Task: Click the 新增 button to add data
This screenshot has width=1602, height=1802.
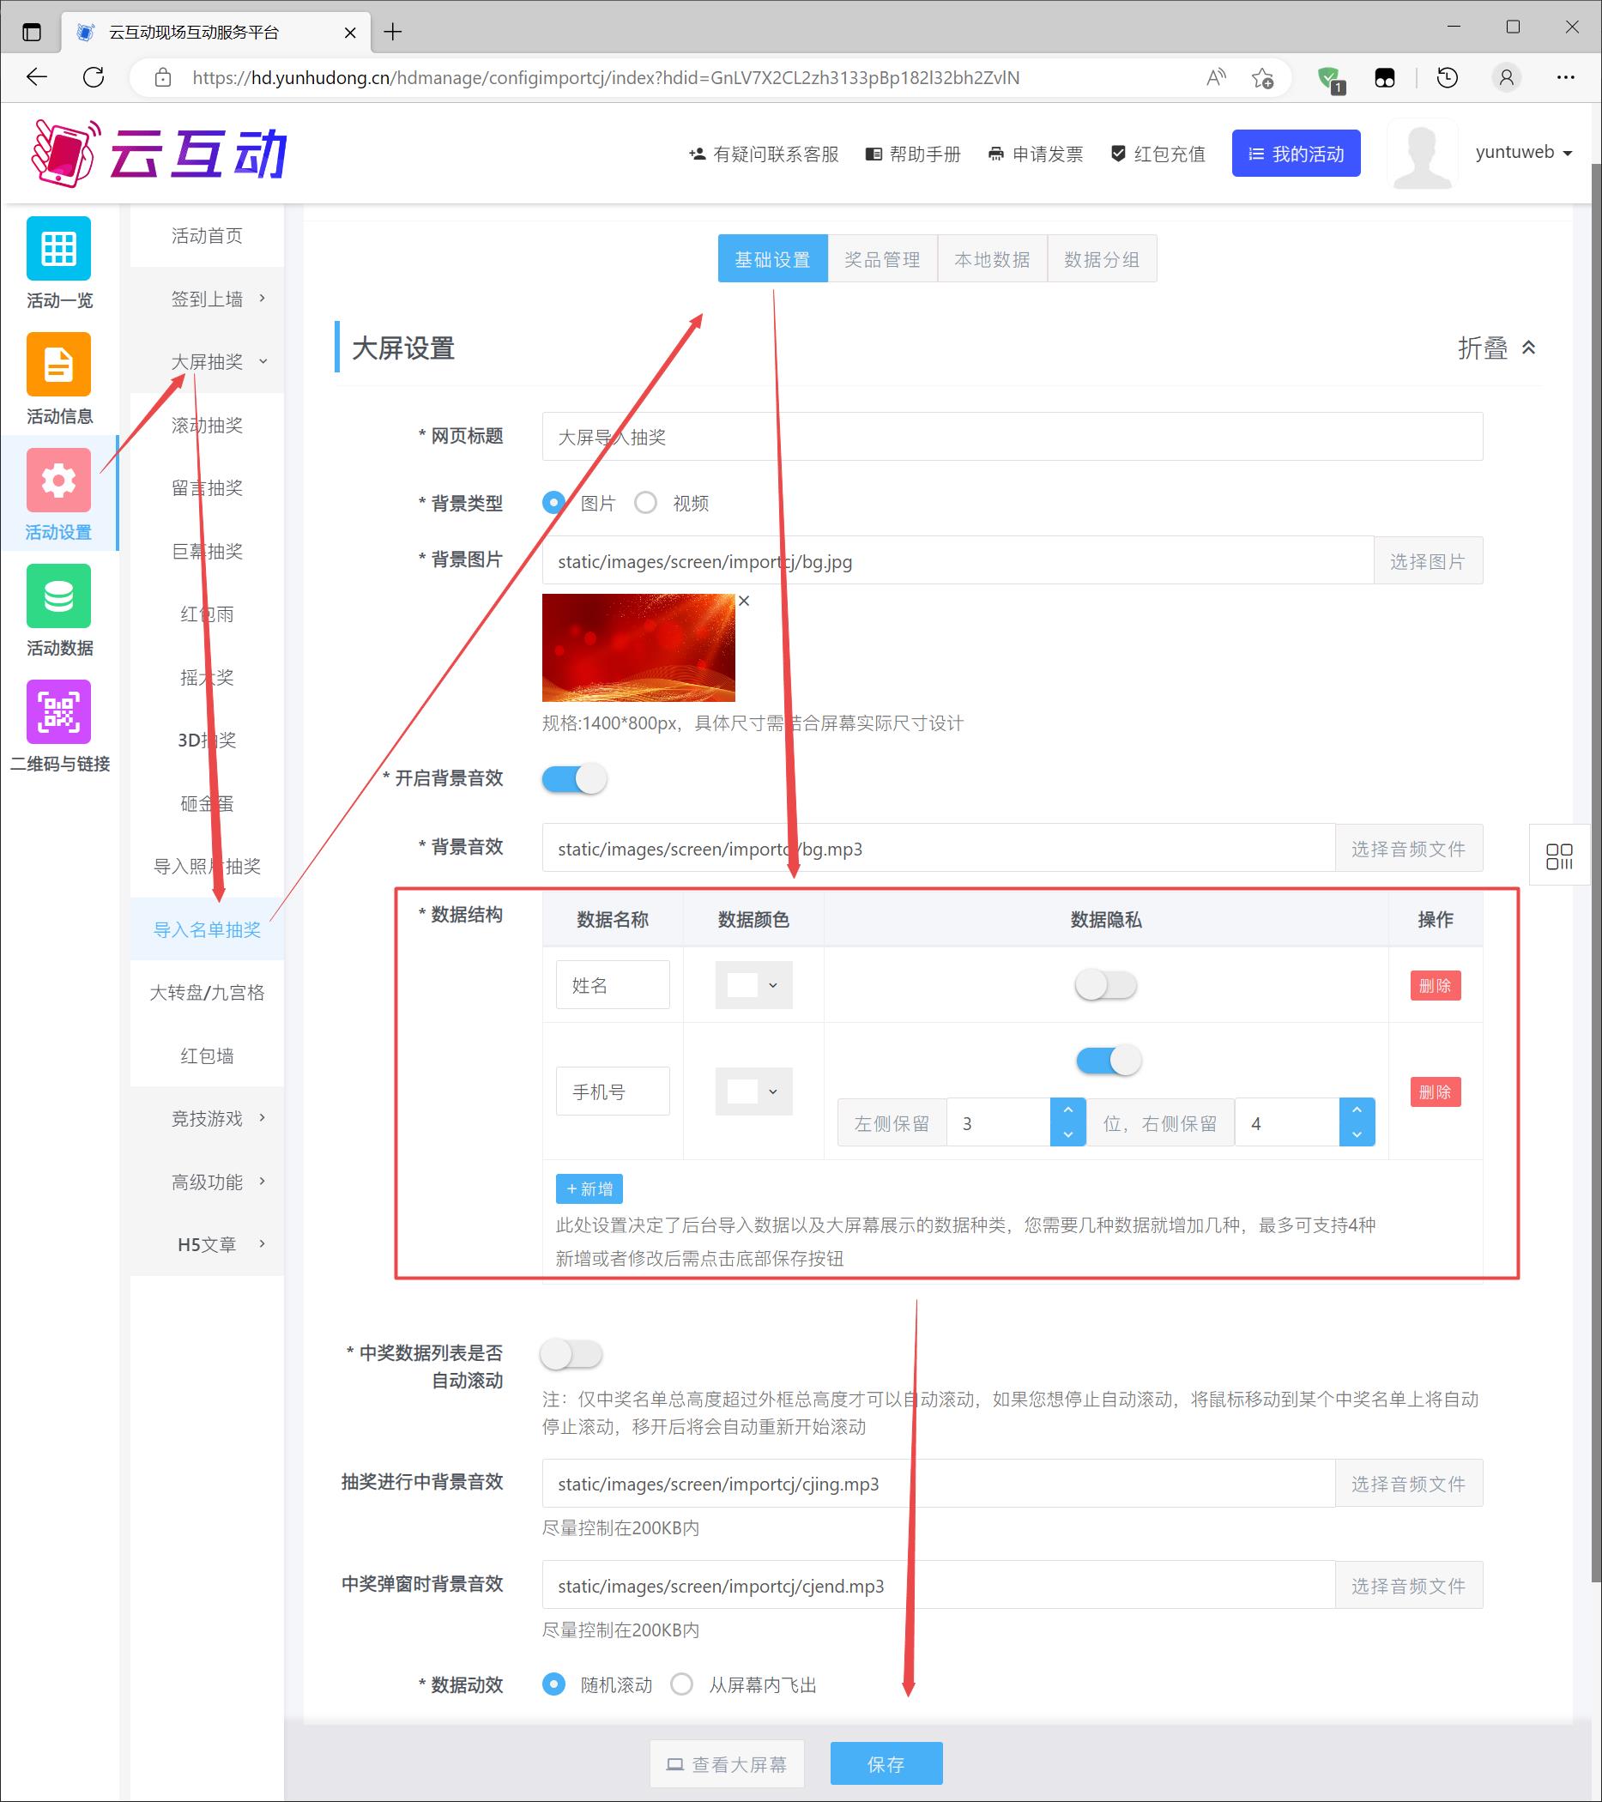Action: 589,1188
